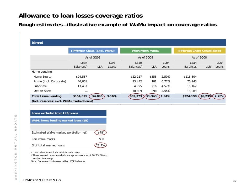
Task: Select the yellow 'JPMorgan Chase Consolidated' header
Action: pyautogui.click(x=200, y=51)
